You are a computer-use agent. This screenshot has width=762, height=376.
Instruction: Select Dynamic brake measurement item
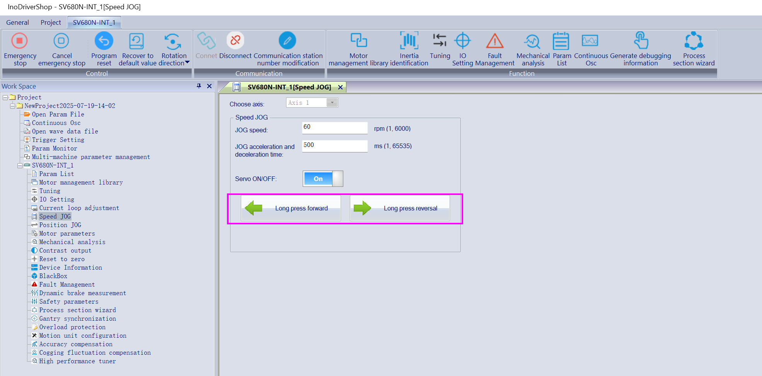(x=83, y=293)
